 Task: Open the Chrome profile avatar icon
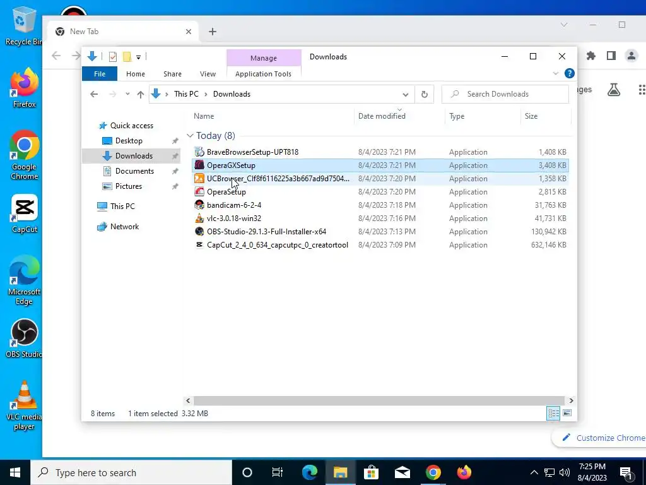pos(631,56)
